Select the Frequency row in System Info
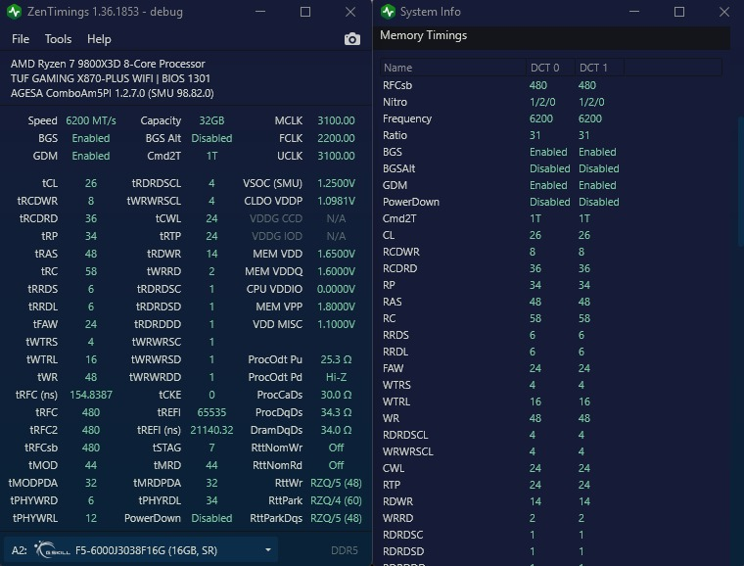The width and height of the screenshot is (744, 566). pyautogui.click(x=550, y=118)
